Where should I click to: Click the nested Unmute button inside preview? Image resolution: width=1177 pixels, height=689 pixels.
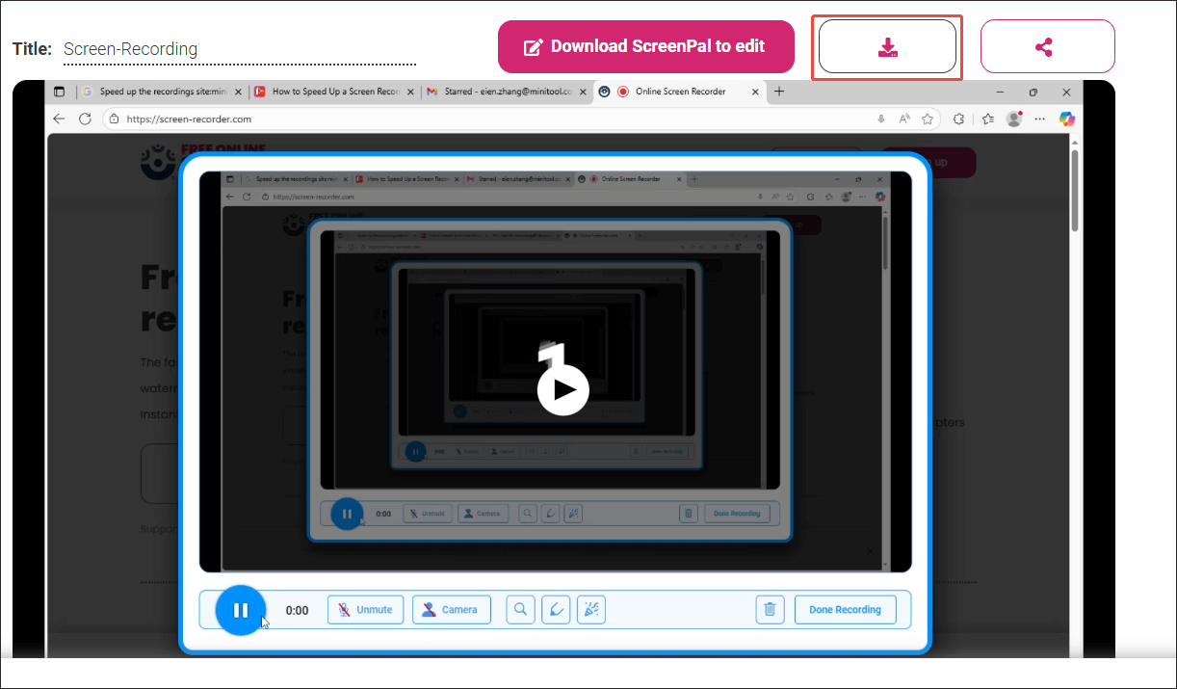pos(426,514)
